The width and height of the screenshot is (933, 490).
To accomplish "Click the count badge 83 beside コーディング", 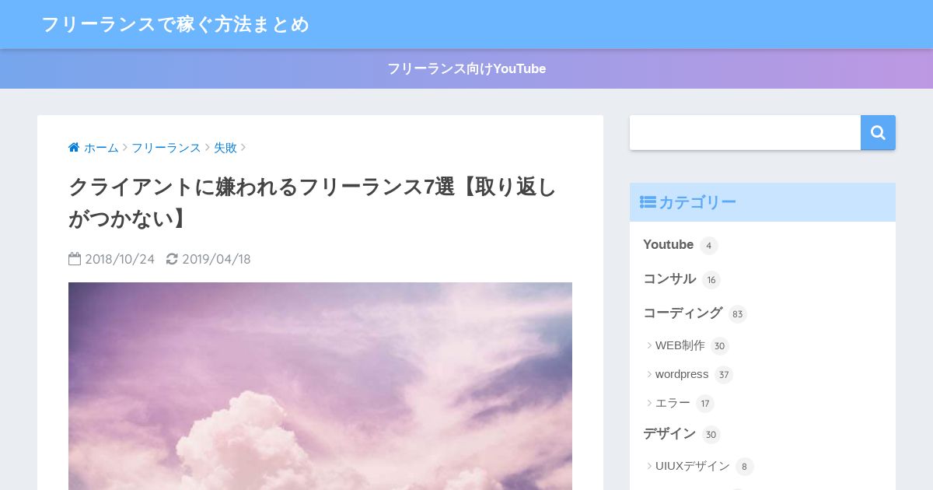I will click(x=738, y=314).
